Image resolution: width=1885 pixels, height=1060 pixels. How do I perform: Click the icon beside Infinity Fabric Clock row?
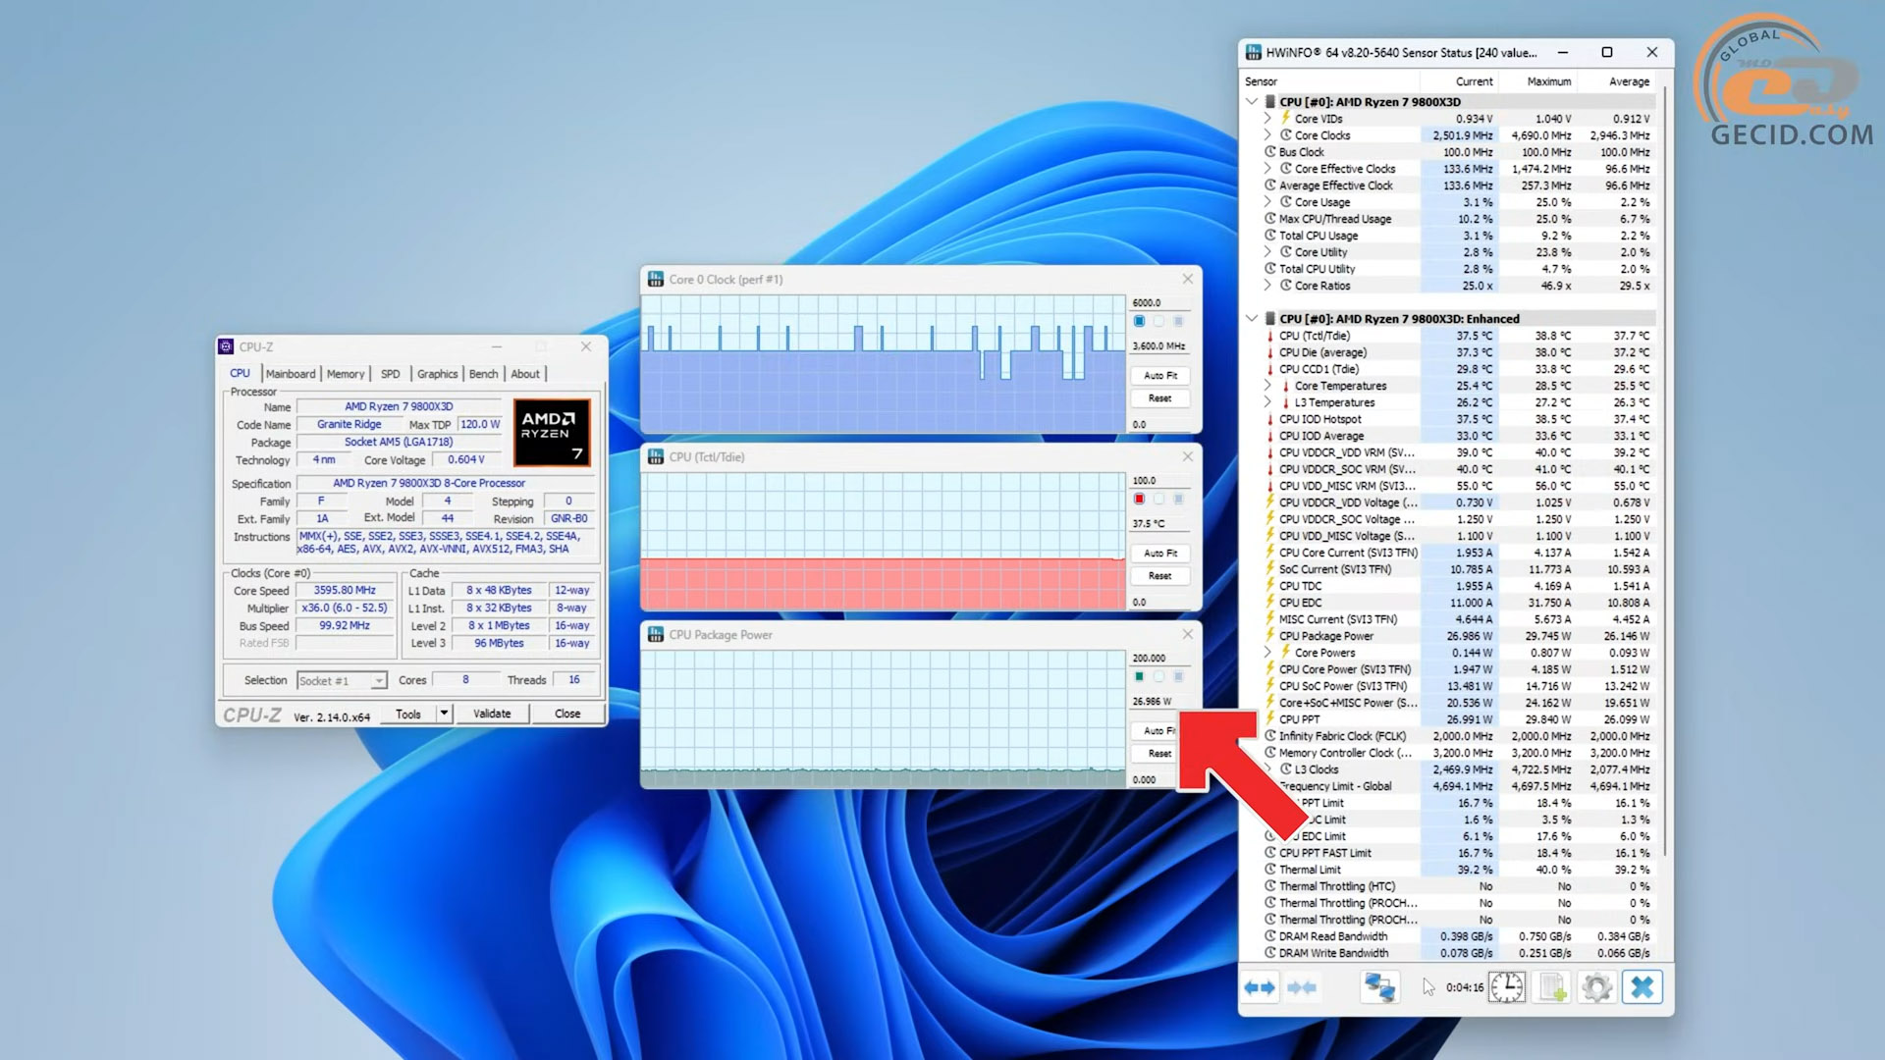pyautogui.click(x=1270, y=736)
